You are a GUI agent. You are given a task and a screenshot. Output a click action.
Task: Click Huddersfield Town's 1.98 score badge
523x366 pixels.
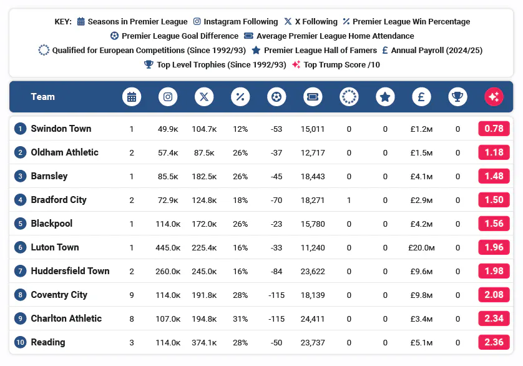[x=494, y=271]
